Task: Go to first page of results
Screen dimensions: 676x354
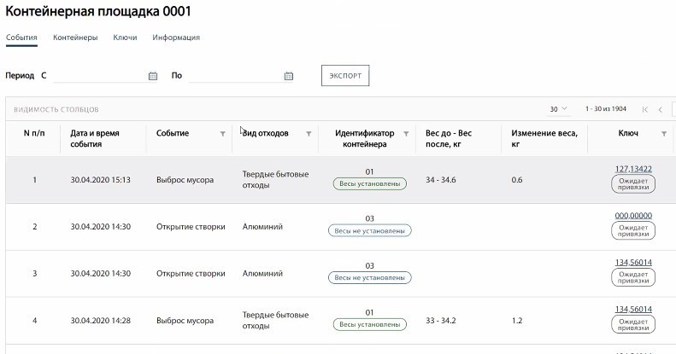Action: coord(645,109)
